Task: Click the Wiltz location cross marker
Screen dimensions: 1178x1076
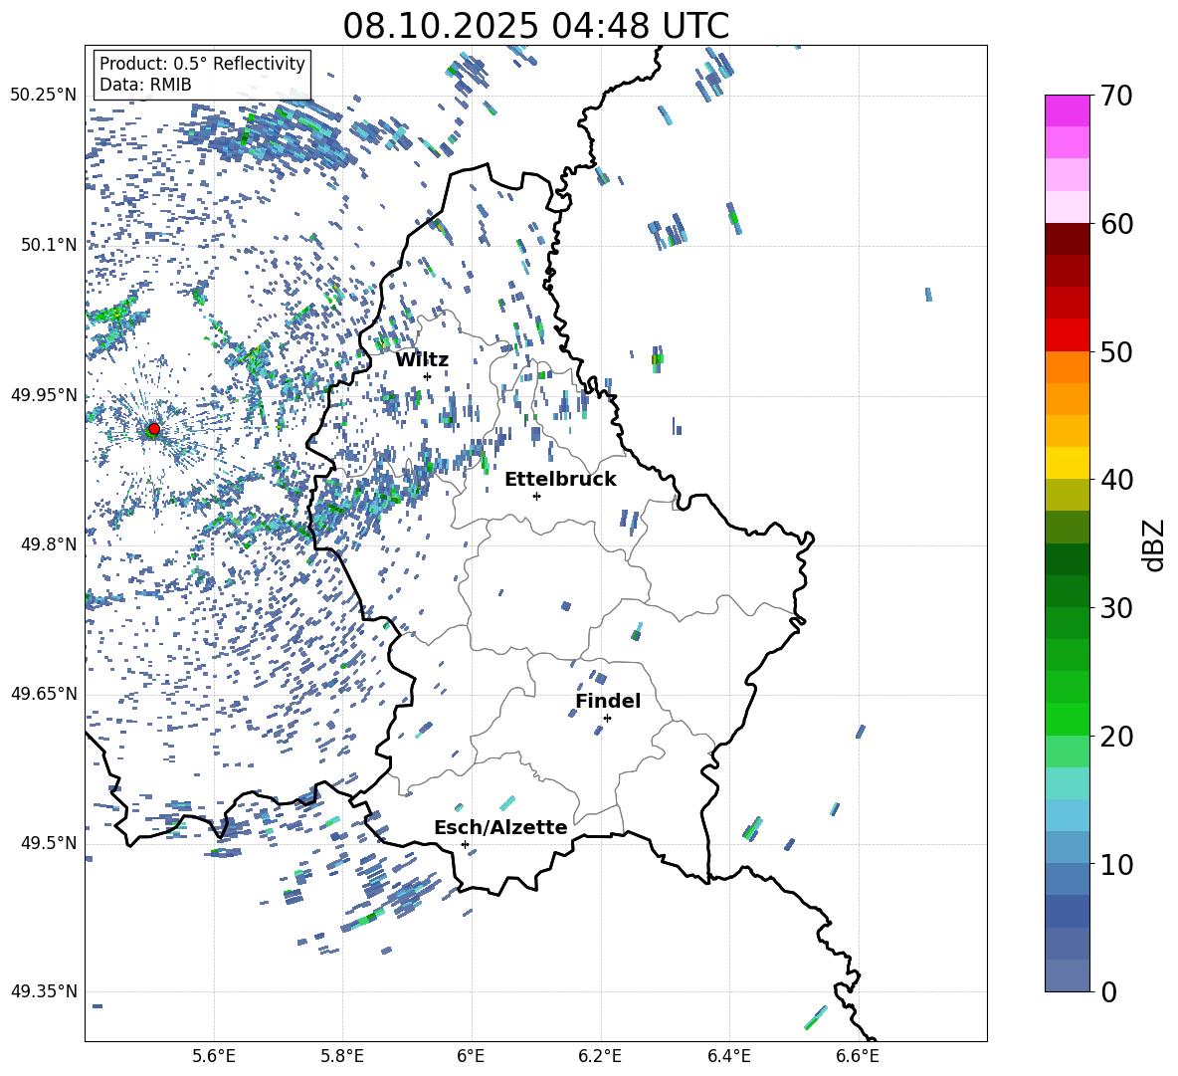Action: 427,376
